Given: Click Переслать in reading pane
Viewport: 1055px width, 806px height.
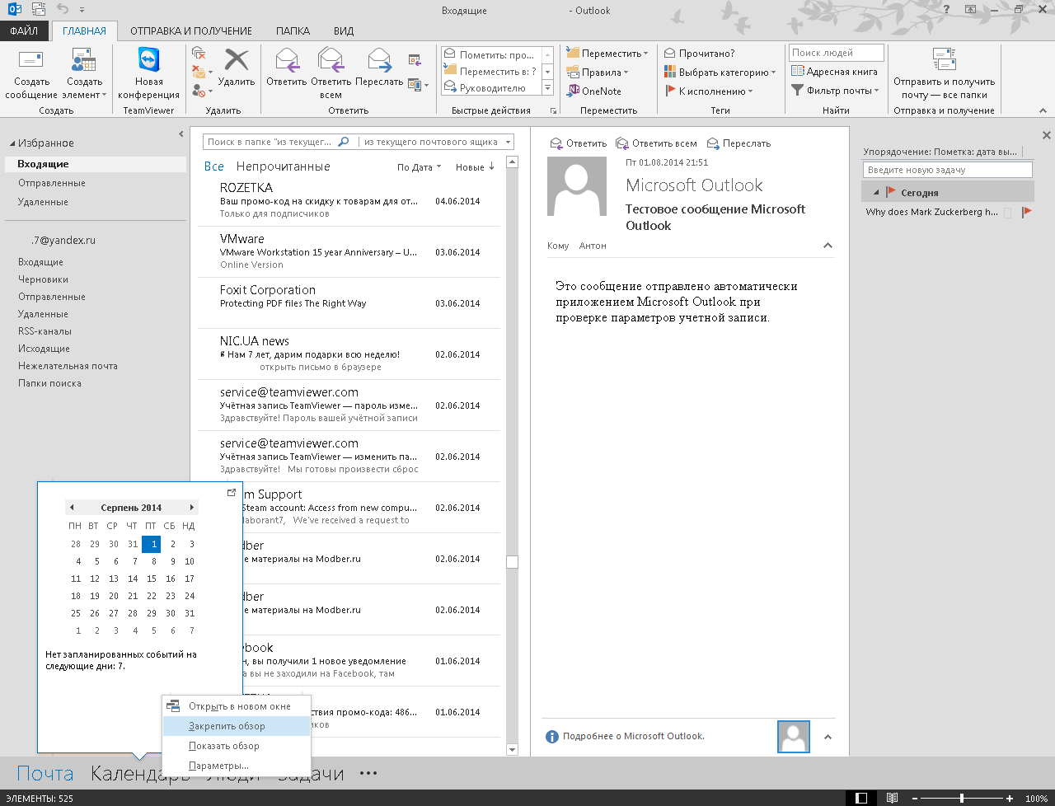Looking at the screenshot, I should click(x=738, y=143).
